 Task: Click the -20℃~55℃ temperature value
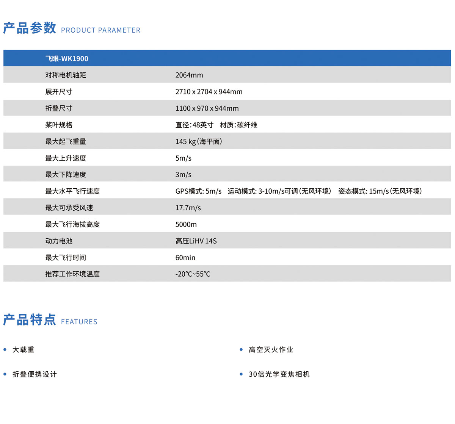click(x=193, y=274)
